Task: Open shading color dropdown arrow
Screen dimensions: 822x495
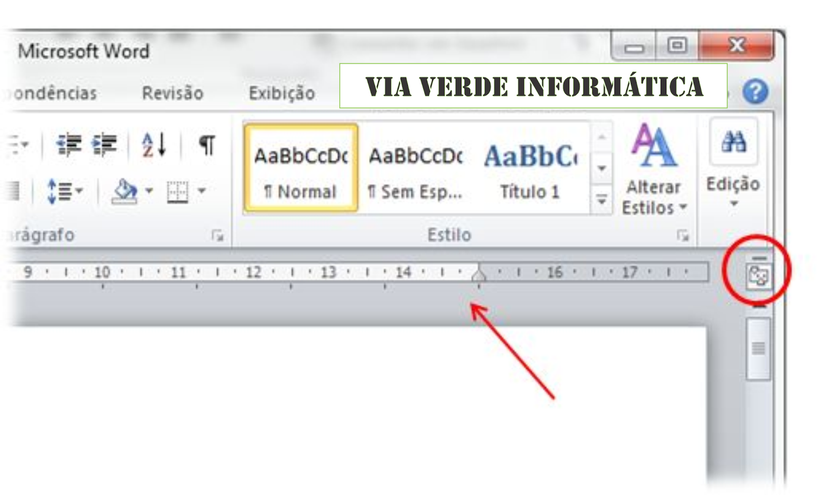Action: click(x=149, y=191)
